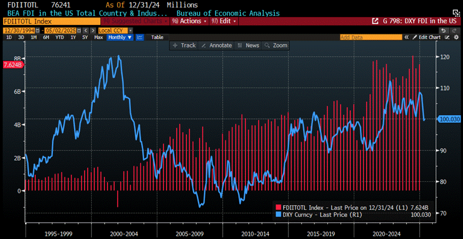Open chart G 798 via external link icon

[x=375, y=21]
